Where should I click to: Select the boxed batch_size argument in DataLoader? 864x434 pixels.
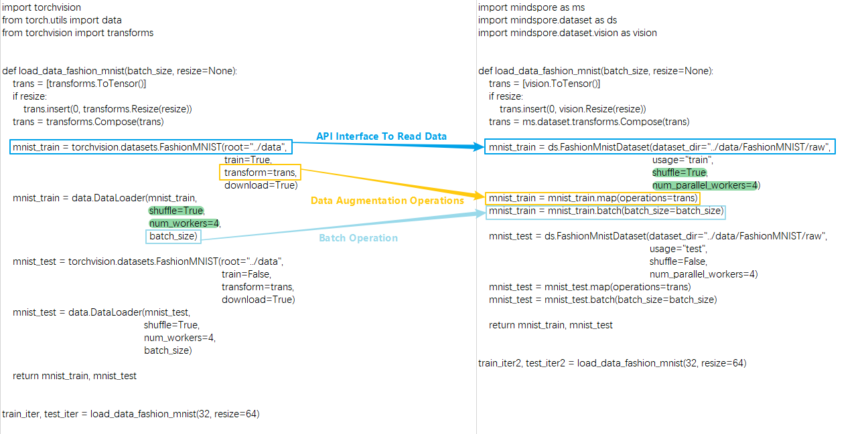pyautogui.click(x=173, y=236)
